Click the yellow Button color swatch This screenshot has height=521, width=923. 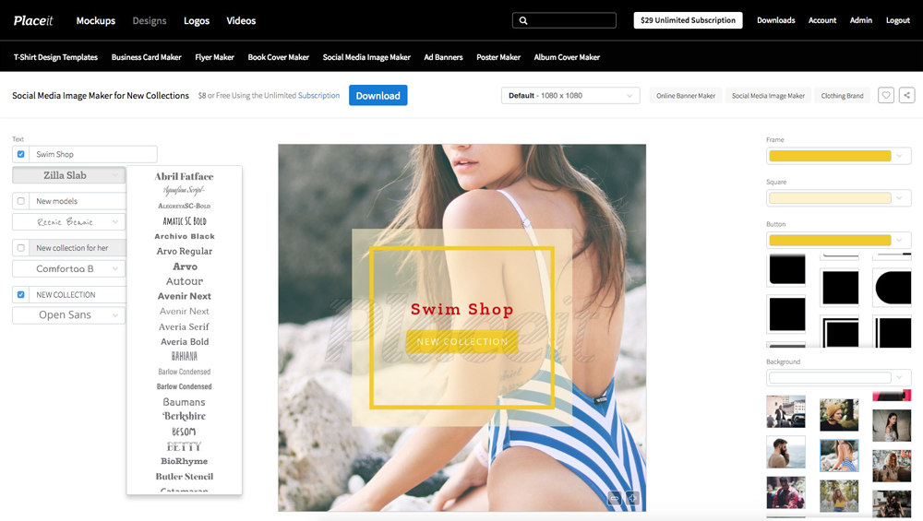pos(830,240)
